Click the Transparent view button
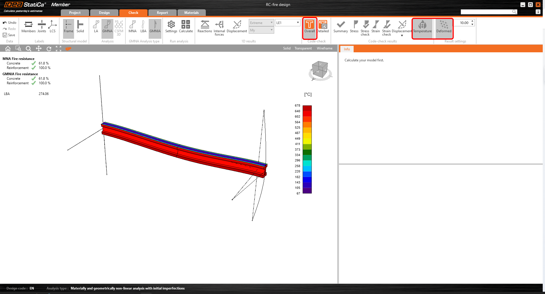 pyautogui.click(x=303, y=48)
